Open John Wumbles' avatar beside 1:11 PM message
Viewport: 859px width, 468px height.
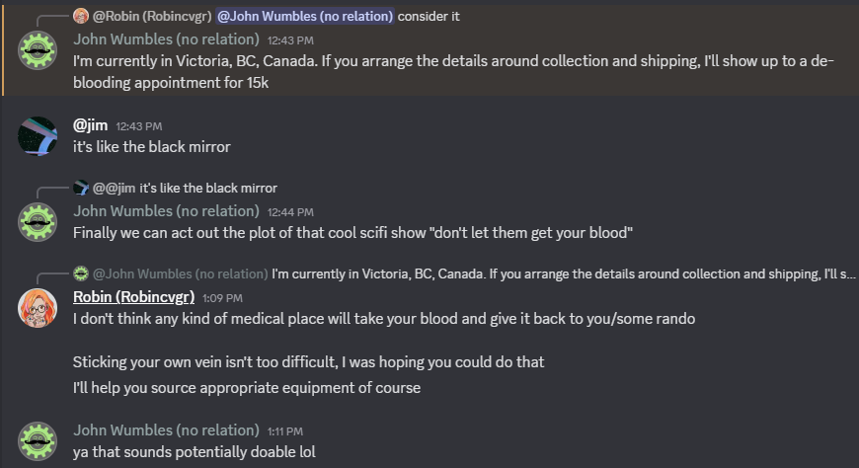[x=38, y=441]
